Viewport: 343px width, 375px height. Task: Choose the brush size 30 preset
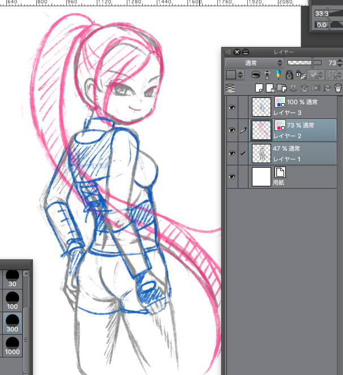click(x=12, y=279)
